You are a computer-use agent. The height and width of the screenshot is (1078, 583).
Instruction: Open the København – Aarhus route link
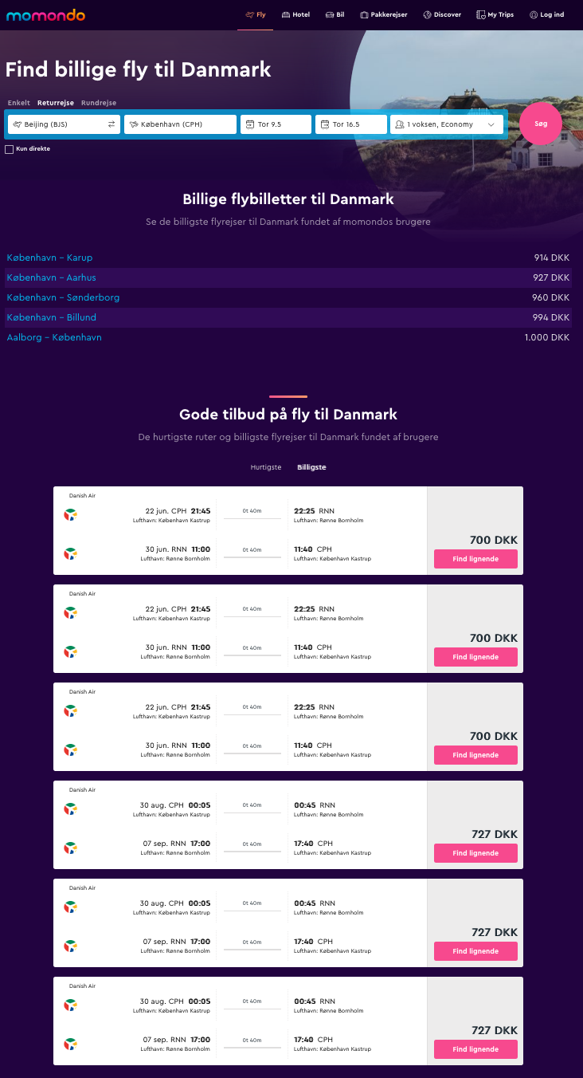52,277
